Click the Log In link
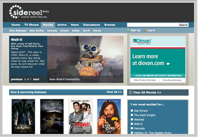198x137 pixels. pyautogui.click(x=151, y=30)
